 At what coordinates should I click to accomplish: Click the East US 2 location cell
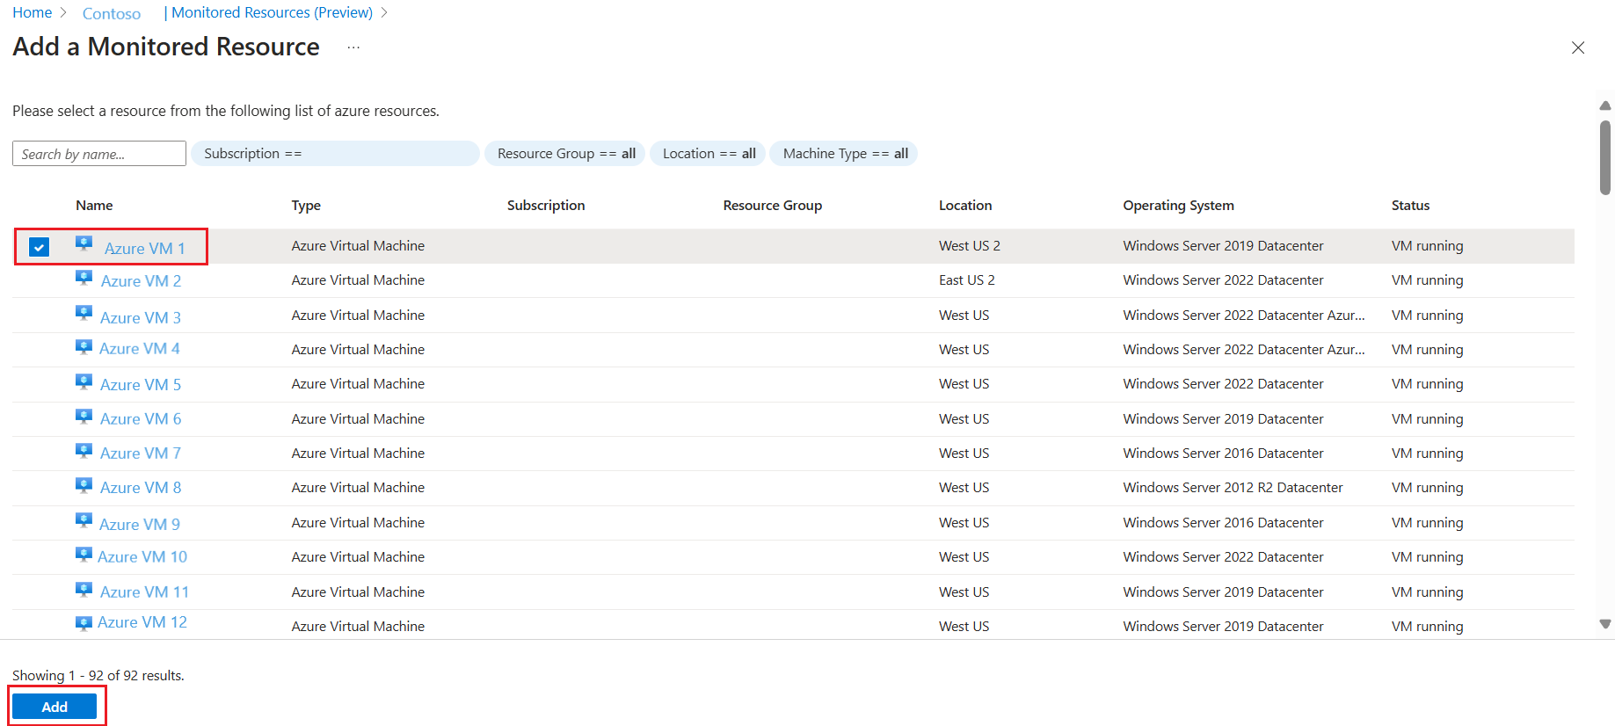coord(967,280)
